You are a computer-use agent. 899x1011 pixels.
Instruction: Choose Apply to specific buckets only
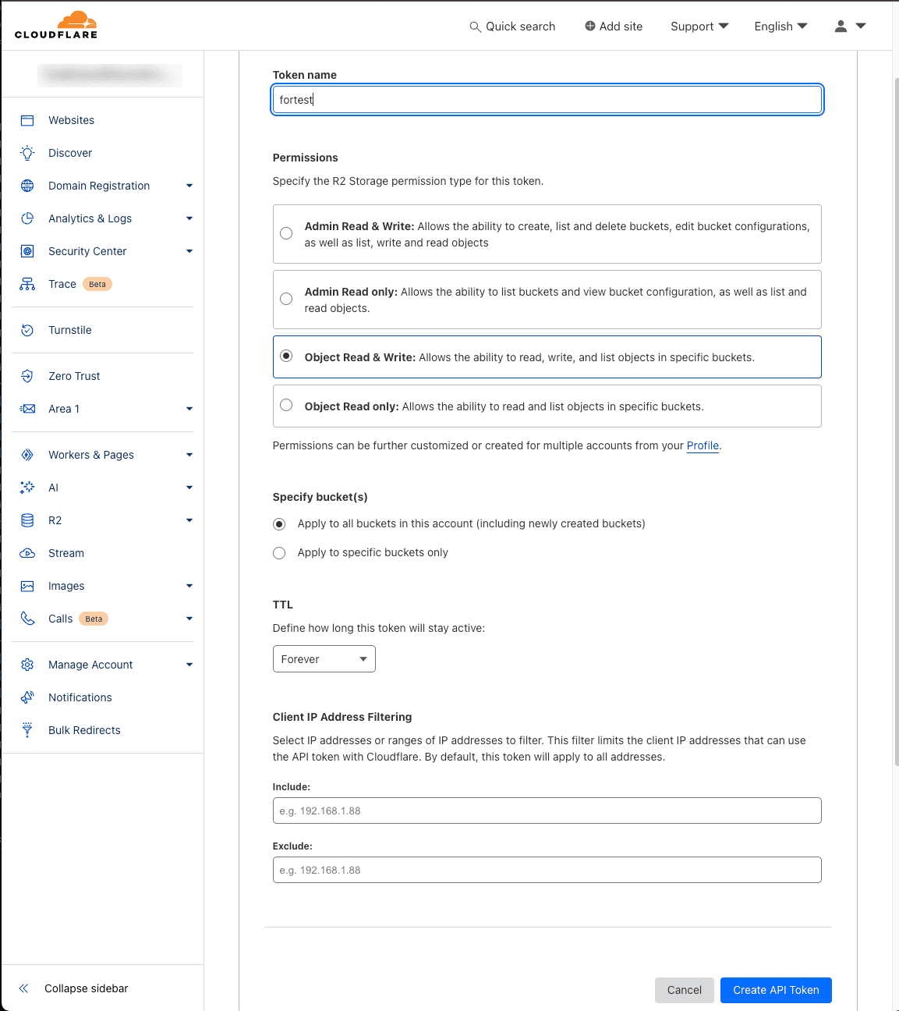(279, 553)
